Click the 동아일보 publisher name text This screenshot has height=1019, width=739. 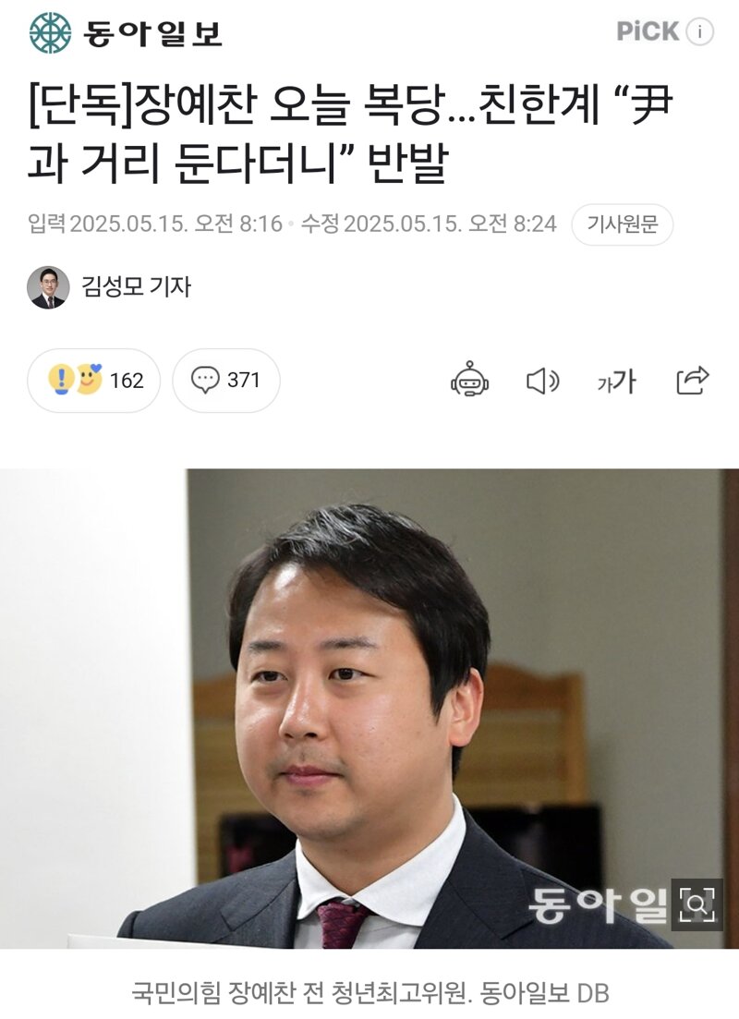tap(152, 33)
